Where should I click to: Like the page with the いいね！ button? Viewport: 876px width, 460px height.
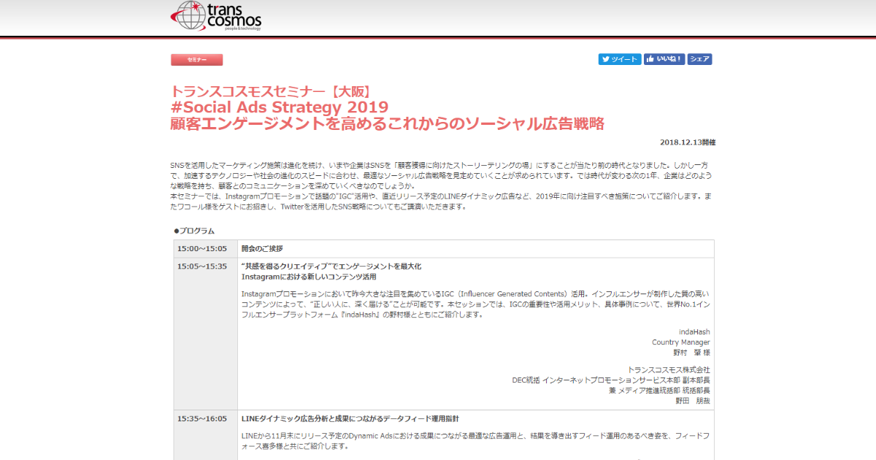click(664, 60)
